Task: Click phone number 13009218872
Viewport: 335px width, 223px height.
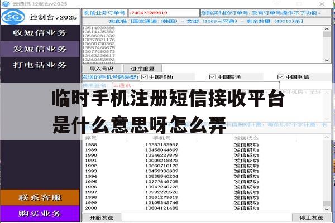Action: [x=162, y=161]
